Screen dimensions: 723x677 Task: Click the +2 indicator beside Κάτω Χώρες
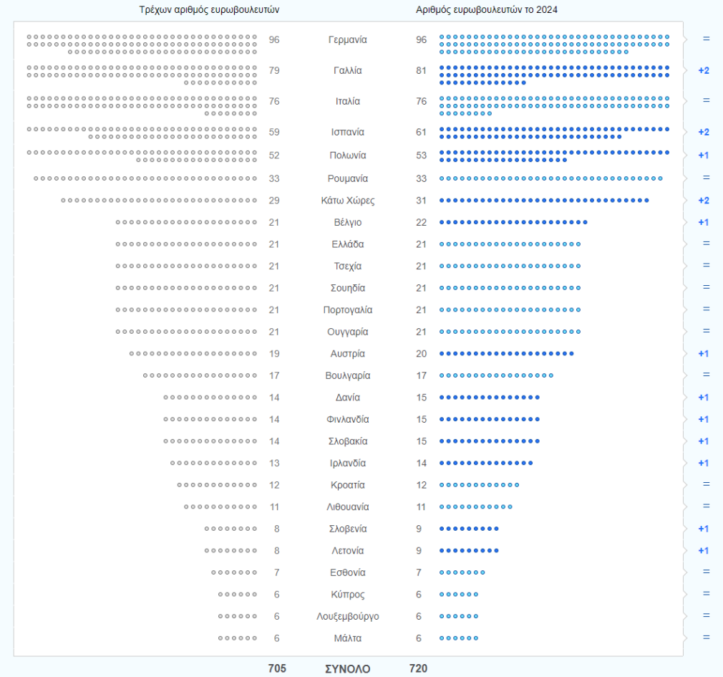pyautogui.click(x=703, y=200)
